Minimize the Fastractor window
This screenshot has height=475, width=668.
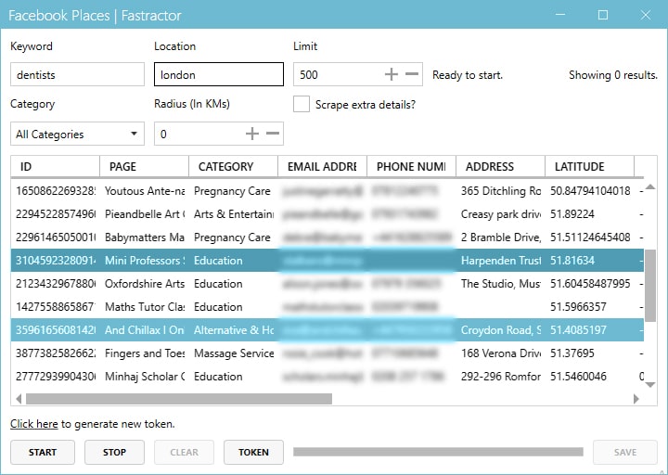(560, 15)
